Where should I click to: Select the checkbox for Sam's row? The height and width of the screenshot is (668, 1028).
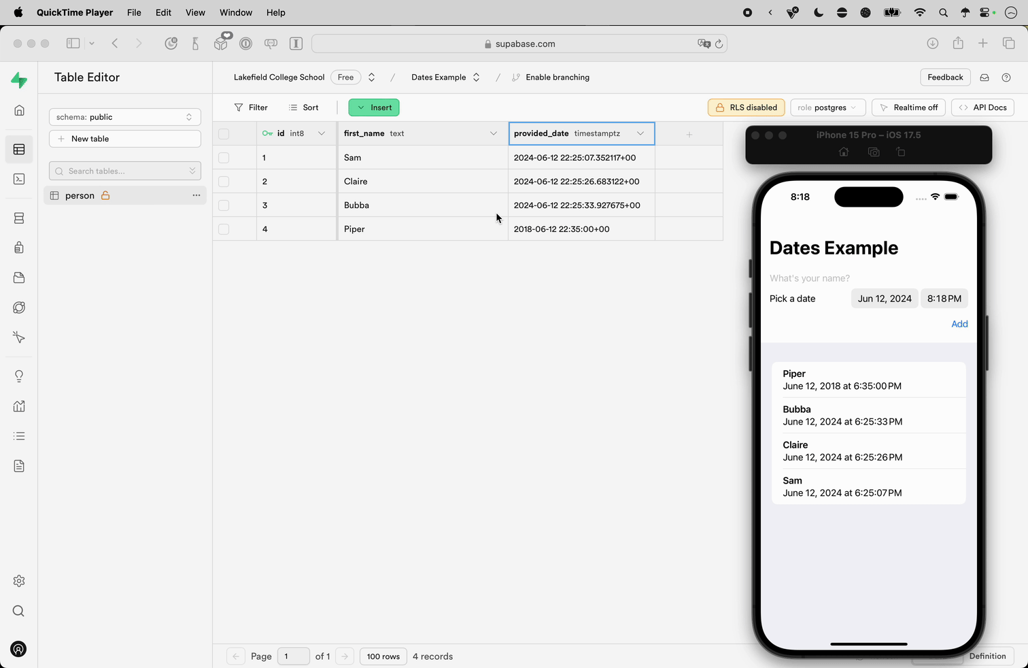coord(224,158)
